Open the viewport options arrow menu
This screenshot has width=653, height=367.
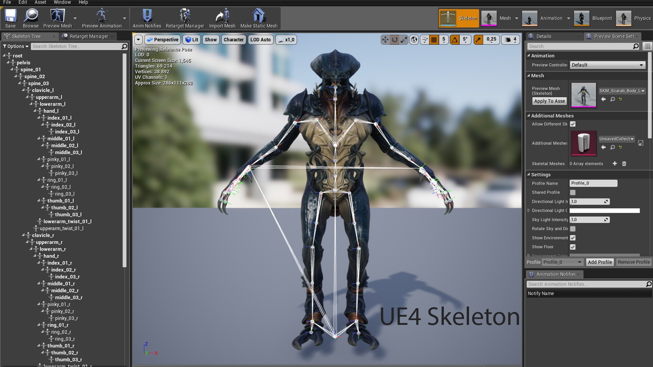click(138, 40)
